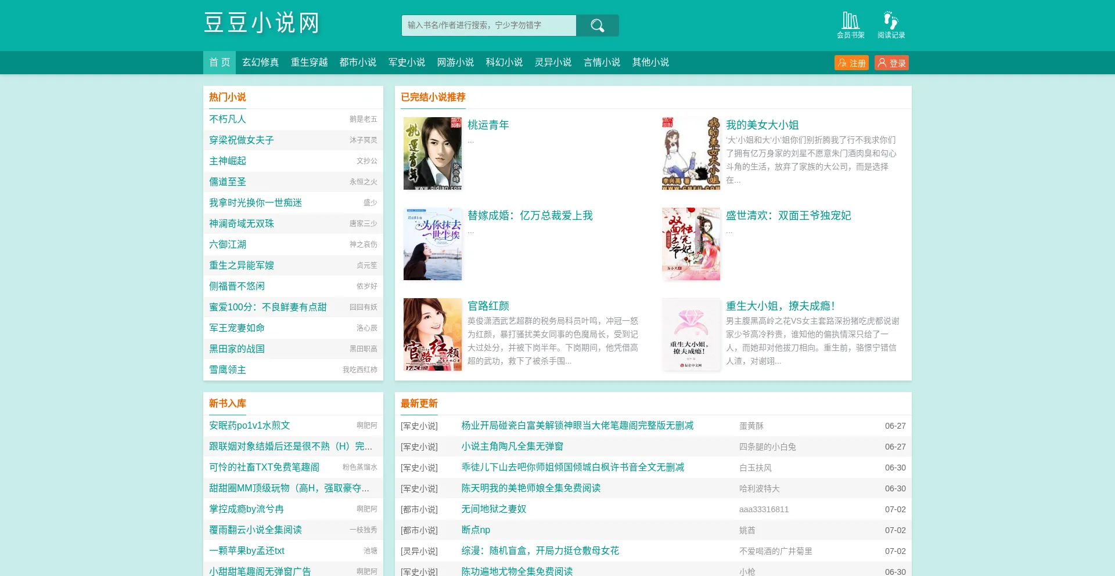Open new book 掌控成瘾by流兮冉
The width and height of the screenshot is (1115, 576).
click(246, 509)
